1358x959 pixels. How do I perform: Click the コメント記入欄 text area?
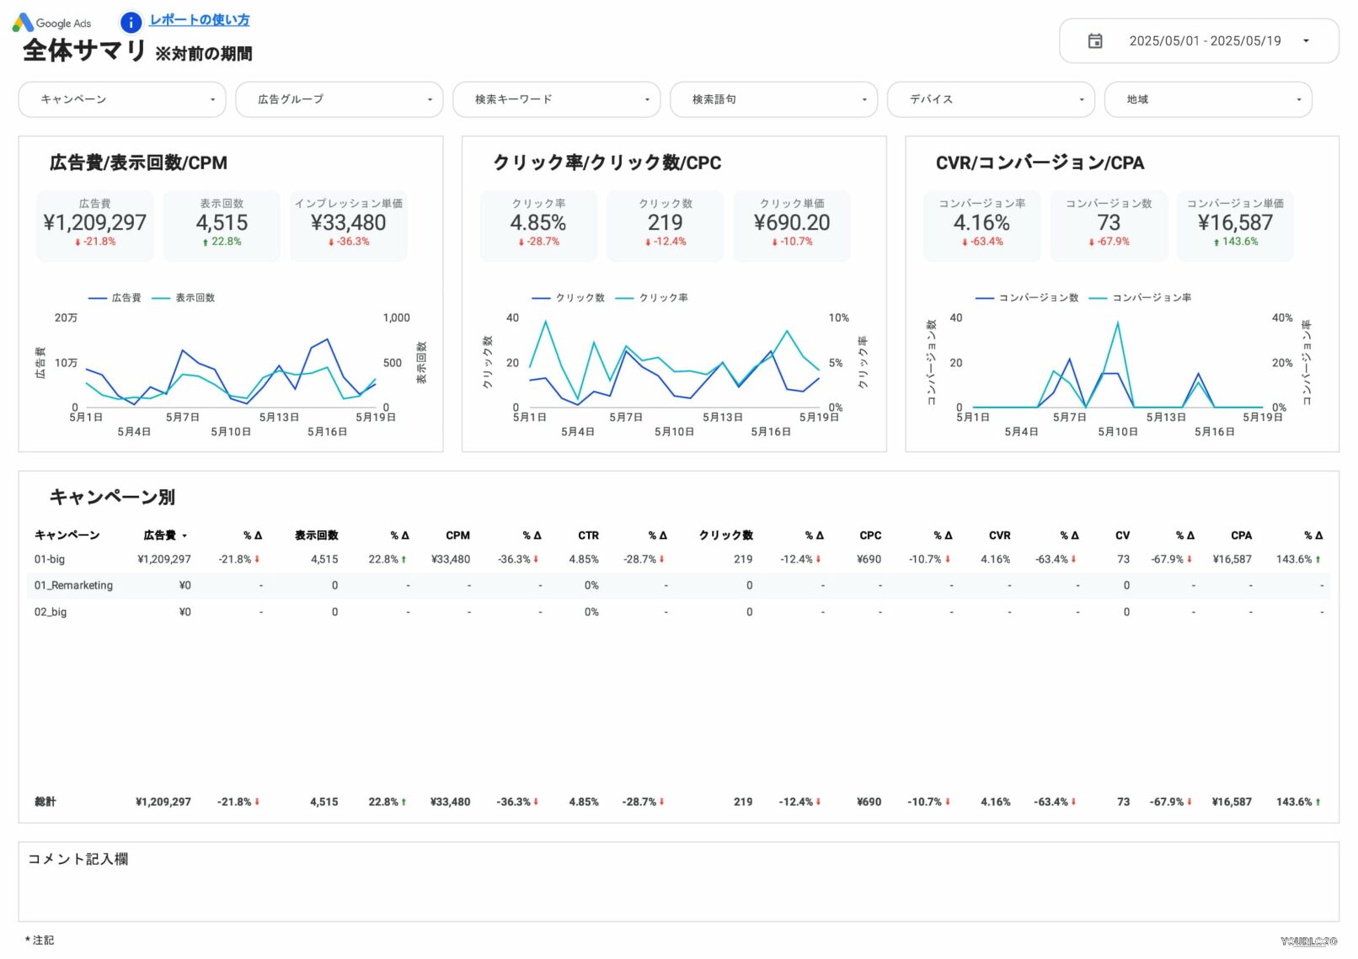click(x=678, y=882)
